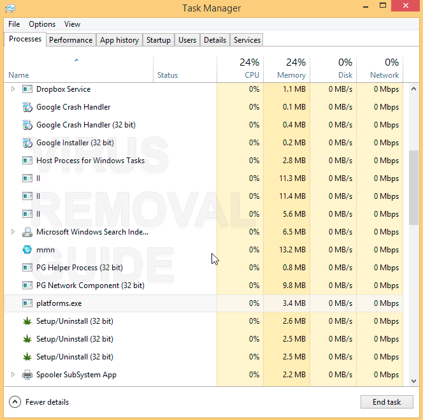Switch to the Services tab
The image size is (423, 420).
click(x=247, y=40)
